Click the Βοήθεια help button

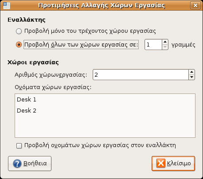[30, 163]
